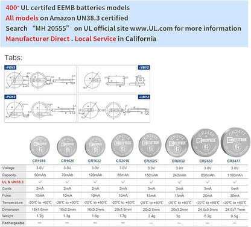Click the UL checkmark under CR2032
The width and height of the screenshot is (251, 227).
tap(179, 182)
